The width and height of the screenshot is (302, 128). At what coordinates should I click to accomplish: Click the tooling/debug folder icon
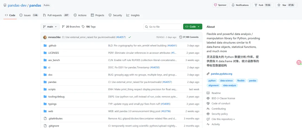click(45, 97)
